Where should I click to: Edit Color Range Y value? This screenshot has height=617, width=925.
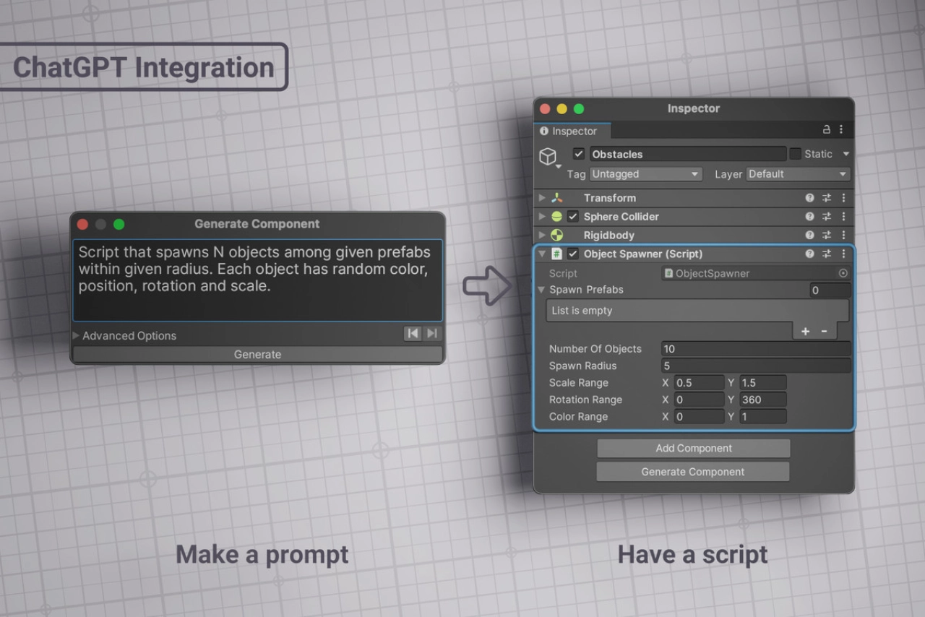coord(762,417)
